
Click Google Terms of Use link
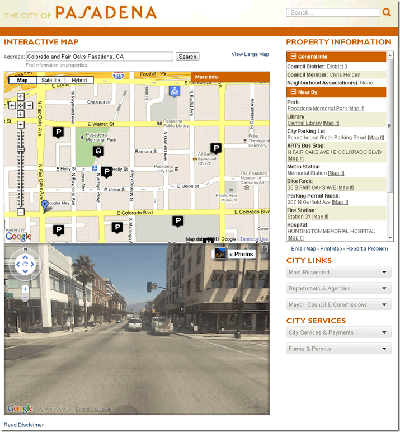pyautogui.click(x=254, y=239)
